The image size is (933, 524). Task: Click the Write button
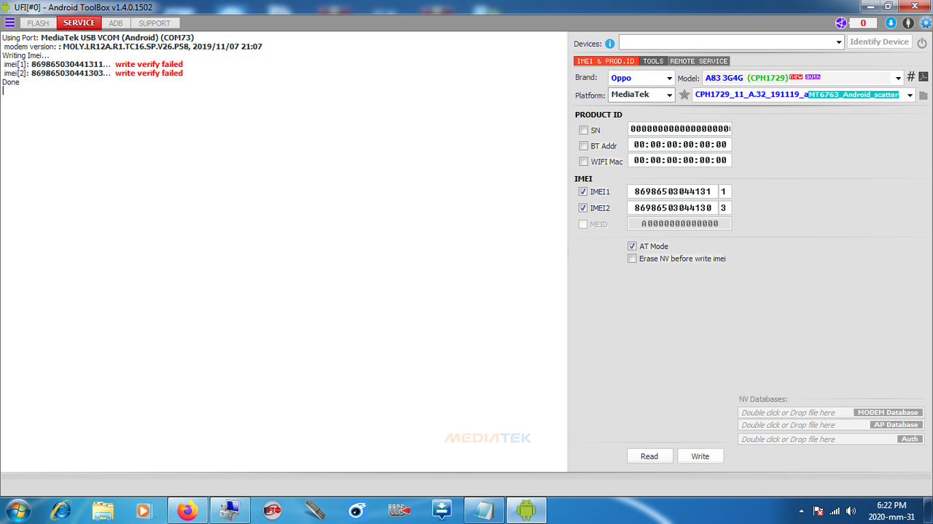pos(700,456)
